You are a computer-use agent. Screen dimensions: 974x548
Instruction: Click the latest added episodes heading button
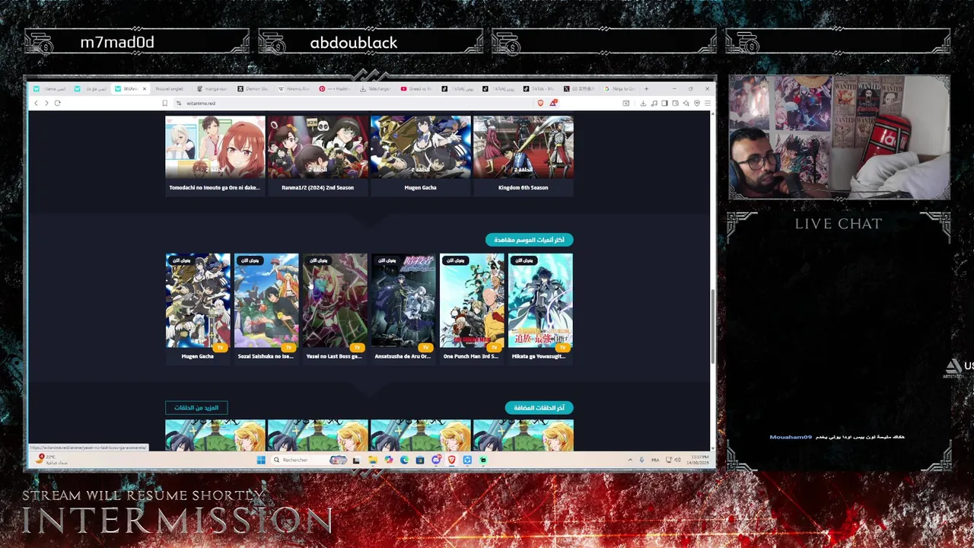click(x=539, y=408)
